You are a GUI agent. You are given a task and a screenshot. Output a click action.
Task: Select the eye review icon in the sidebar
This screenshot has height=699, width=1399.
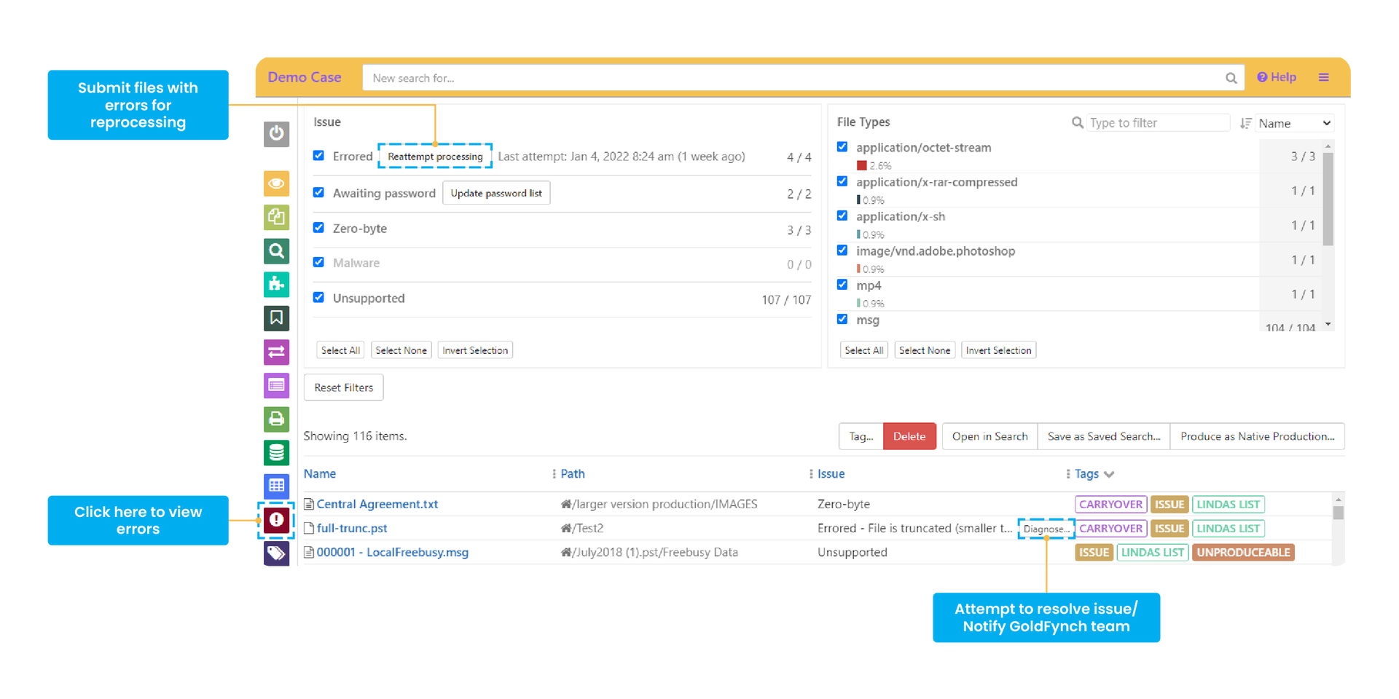point(276,183)
